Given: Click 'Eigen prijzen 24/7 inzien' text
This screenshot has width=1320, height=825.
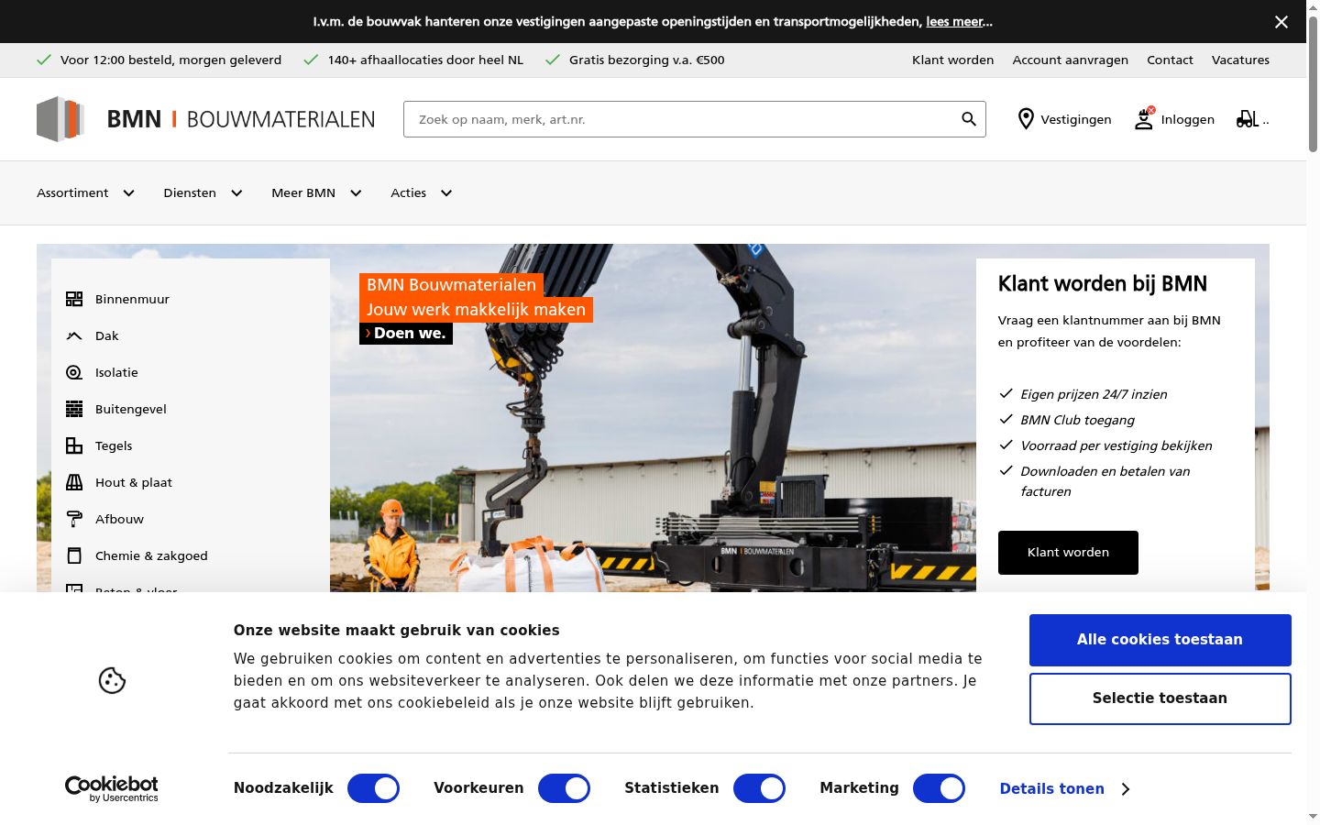Looking at the screenshot, I should pyautogui.click(x=1094, y=394).
